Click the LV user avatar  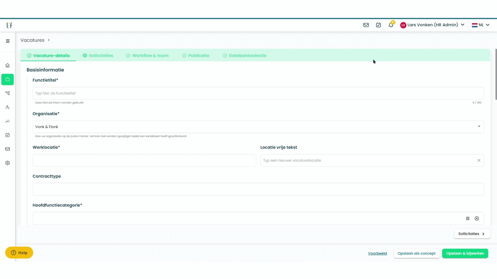coord(403,25)
